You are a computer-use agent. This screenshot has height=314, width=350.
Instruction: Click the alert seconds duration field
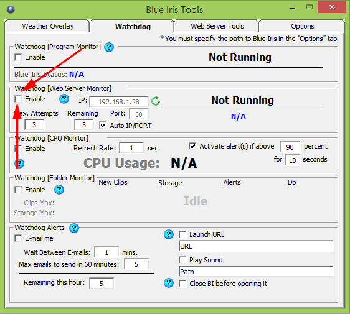coord(293,160)
